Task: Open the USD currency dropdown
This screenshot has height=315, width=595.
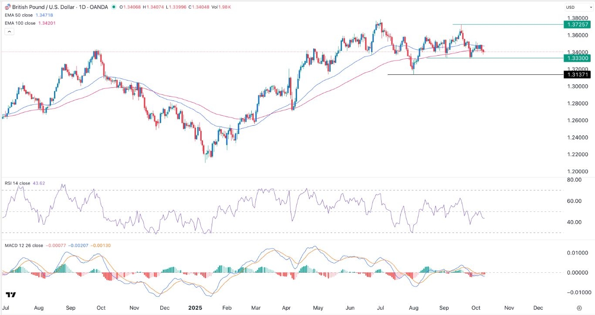Action: click(579, 7)
